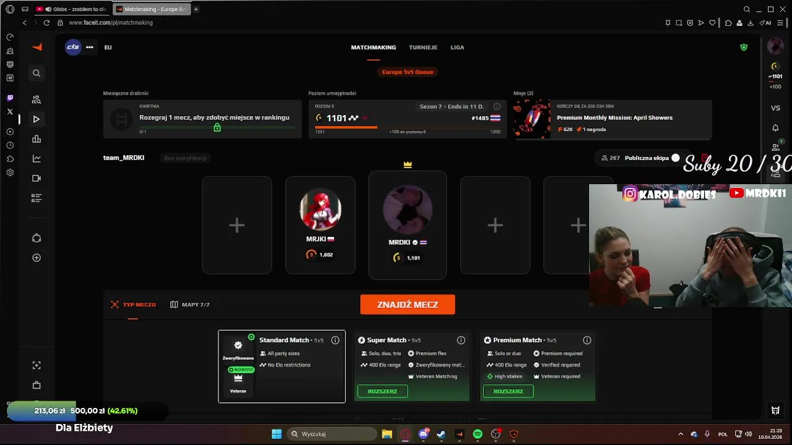Open profile avatar at top right
The height and width of the screenshot is (445, 792).
(x=775, y=46)
